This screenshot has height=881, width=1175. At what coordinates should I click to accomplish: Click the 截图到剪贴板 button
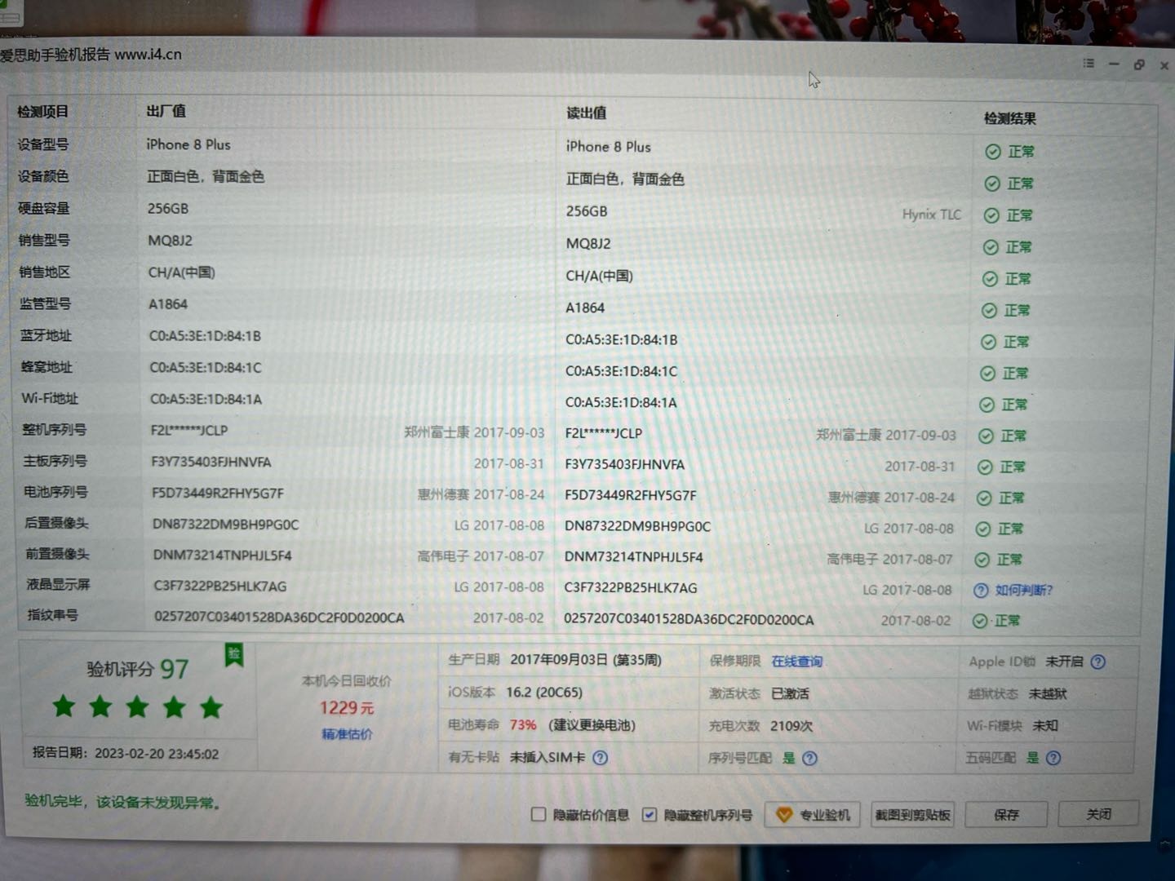(x=912, y=815)
